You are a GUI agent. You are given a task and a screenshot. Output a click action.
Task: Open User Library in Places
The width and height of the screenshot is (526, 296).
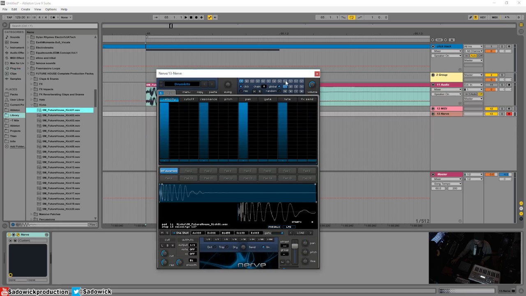click(x=15, y=99)
